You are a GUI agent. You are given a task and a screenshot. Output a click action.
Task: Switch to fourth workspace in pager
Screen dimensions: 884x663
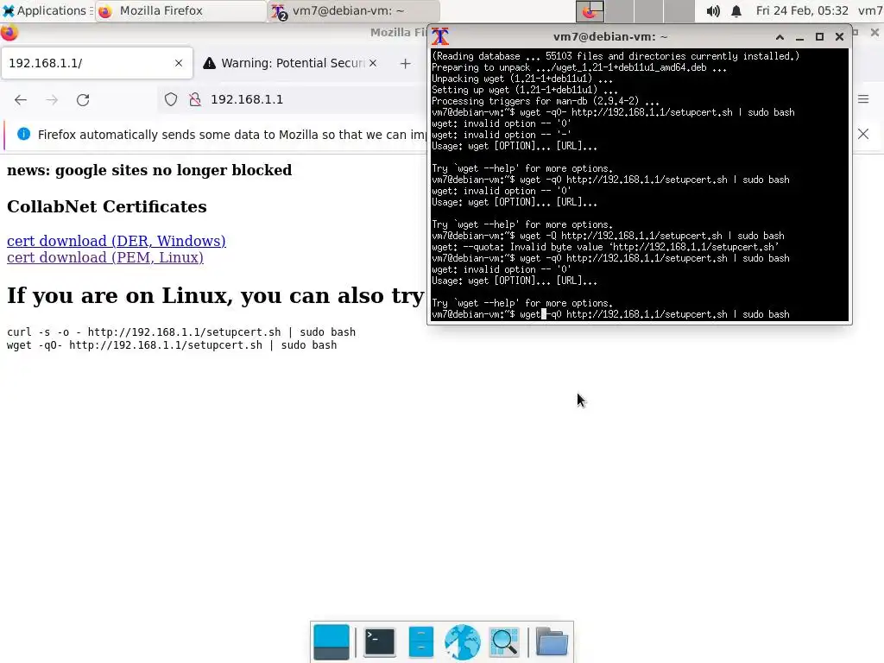[679, 10]
